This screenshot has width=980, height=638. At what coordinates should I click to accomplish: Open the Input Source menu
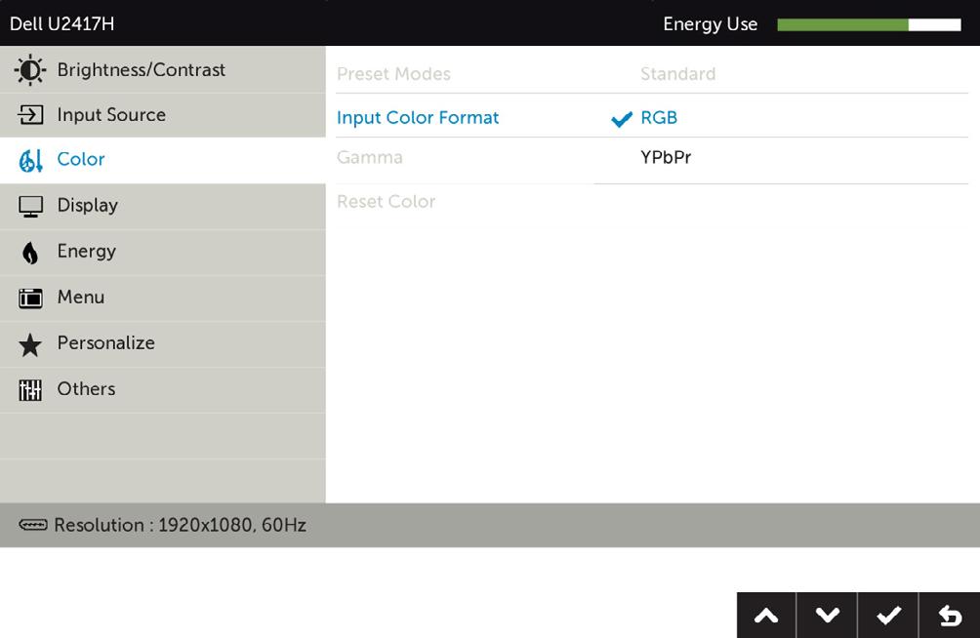tap(162, 115)
